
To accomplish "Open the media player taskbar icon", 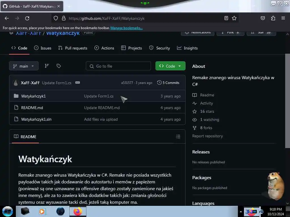I will coord(42,211).
